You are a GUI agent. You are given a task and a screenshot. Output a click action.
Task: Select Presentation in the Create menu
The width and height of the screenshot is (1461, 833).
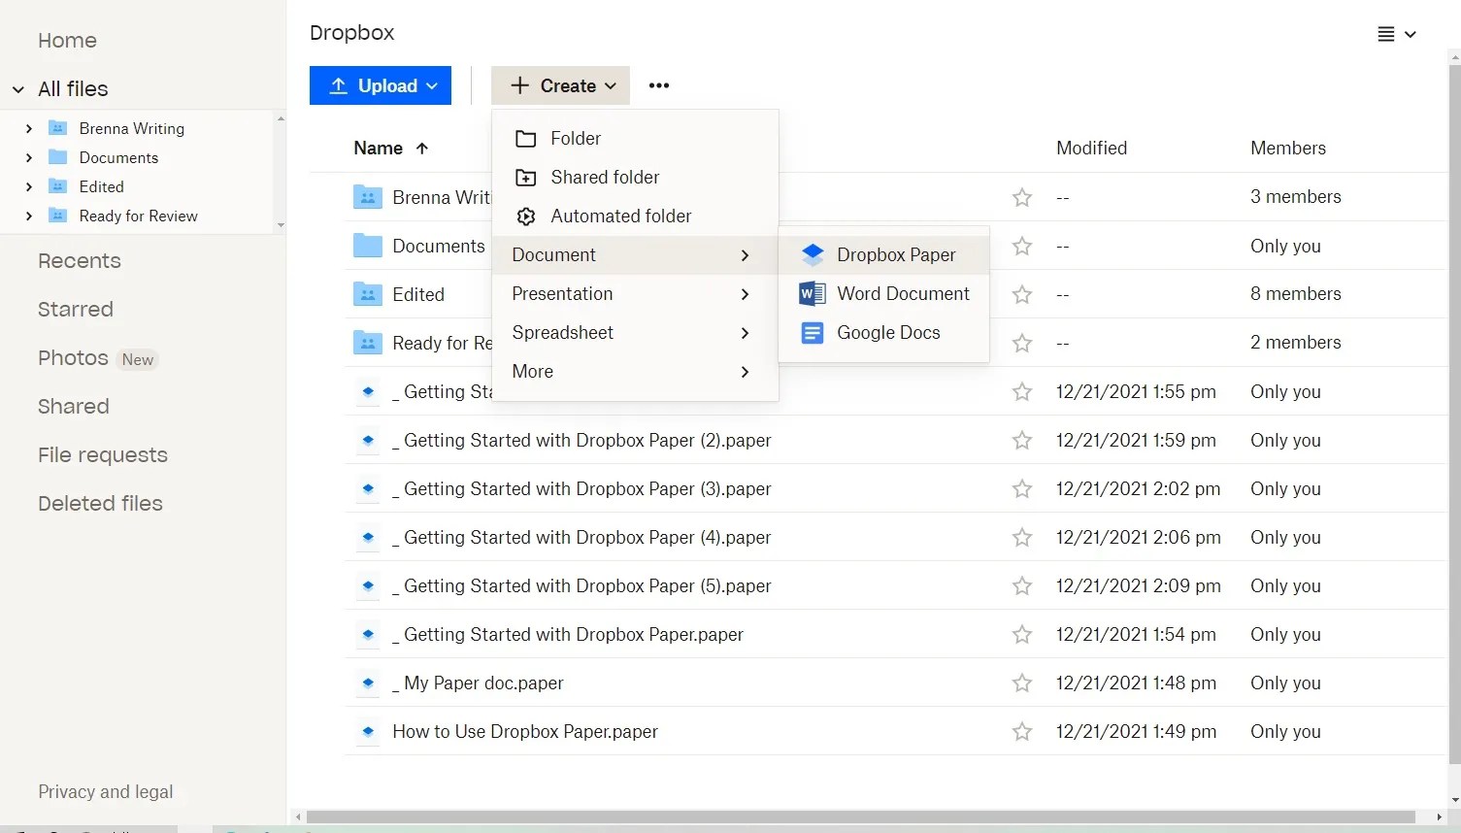pos(562,293)
